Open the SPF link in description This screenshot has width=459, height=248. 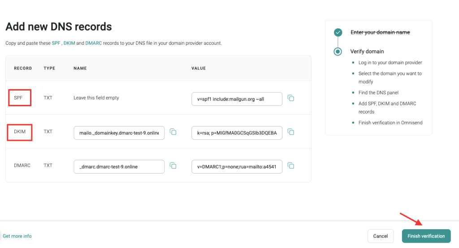(x=56, y=44)
